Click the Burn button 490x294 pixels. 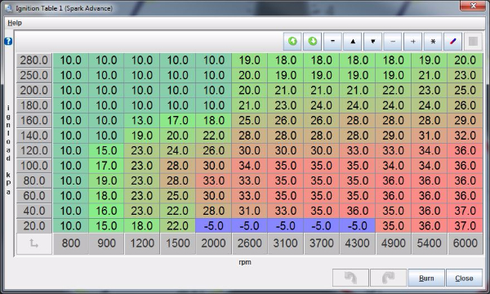click(x=426, y=278)
